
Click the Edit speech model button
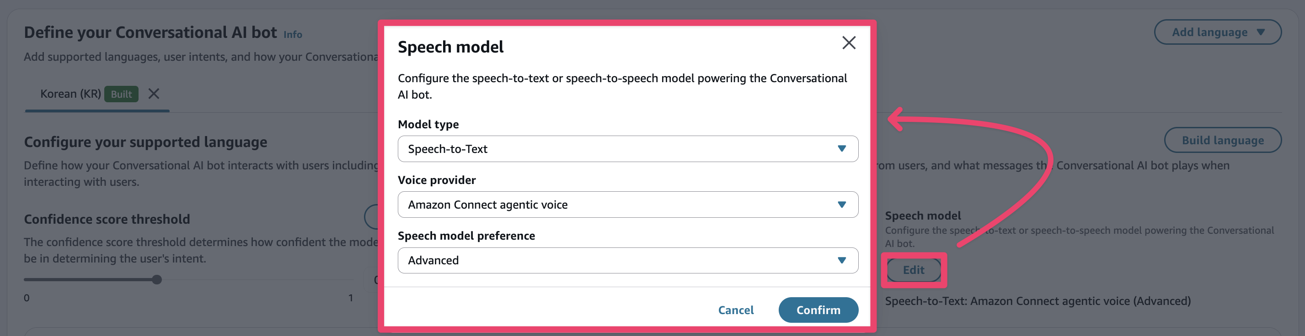pyautogui.click(x=914, y=270)
